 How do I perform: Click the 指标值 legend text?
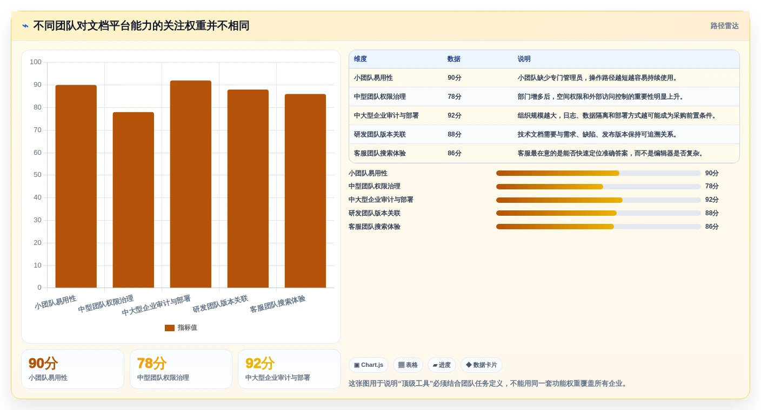click(x=188, y=328)
